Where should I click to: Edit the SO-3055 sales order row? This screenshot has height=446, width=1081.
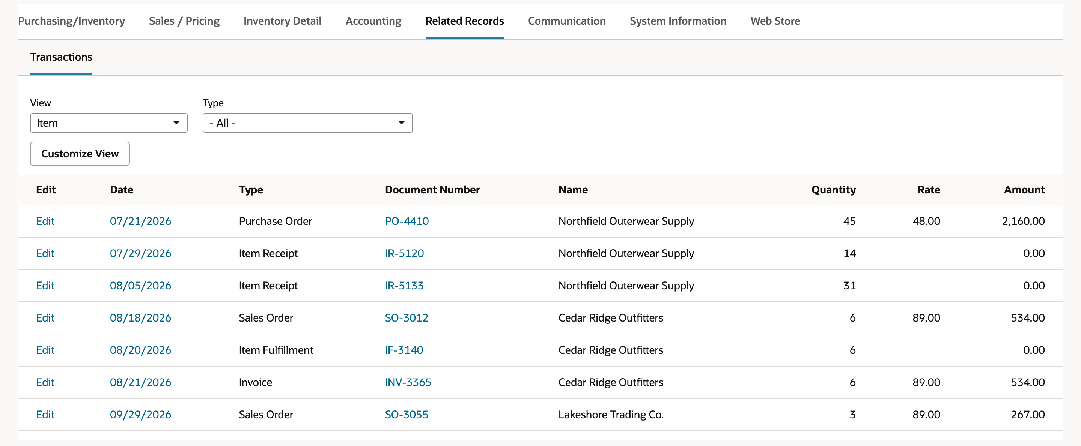45,415
